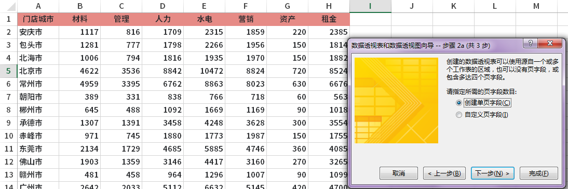Select the cell 郴州市
568x189 pixels.
(38, 110)
